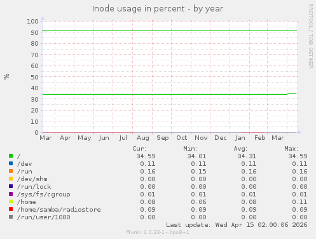Select the /home/samba/radiostore legend label
The width and height of the screenshot is (316, 239).
pos(59,210)
